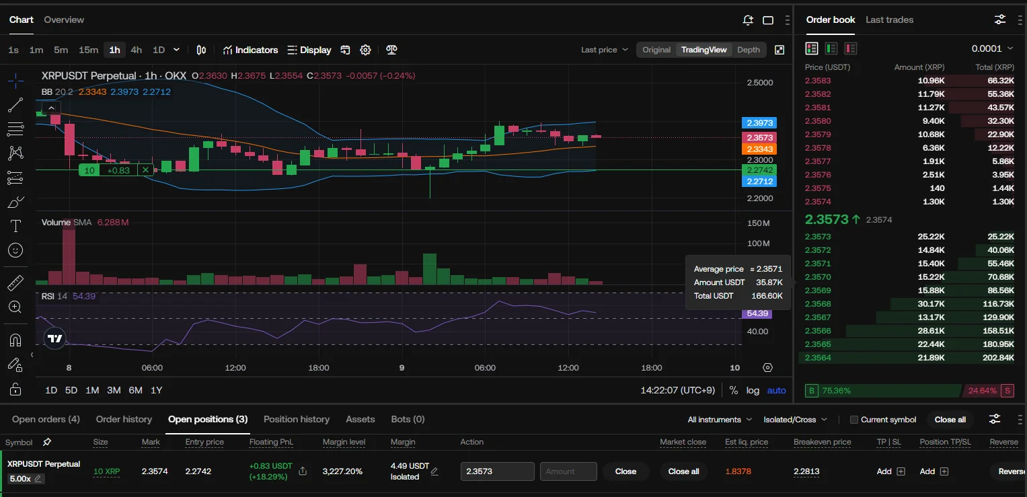Open the emoji sticker tool
Viewport: 1027px width, 497px height.
[15, 250]
